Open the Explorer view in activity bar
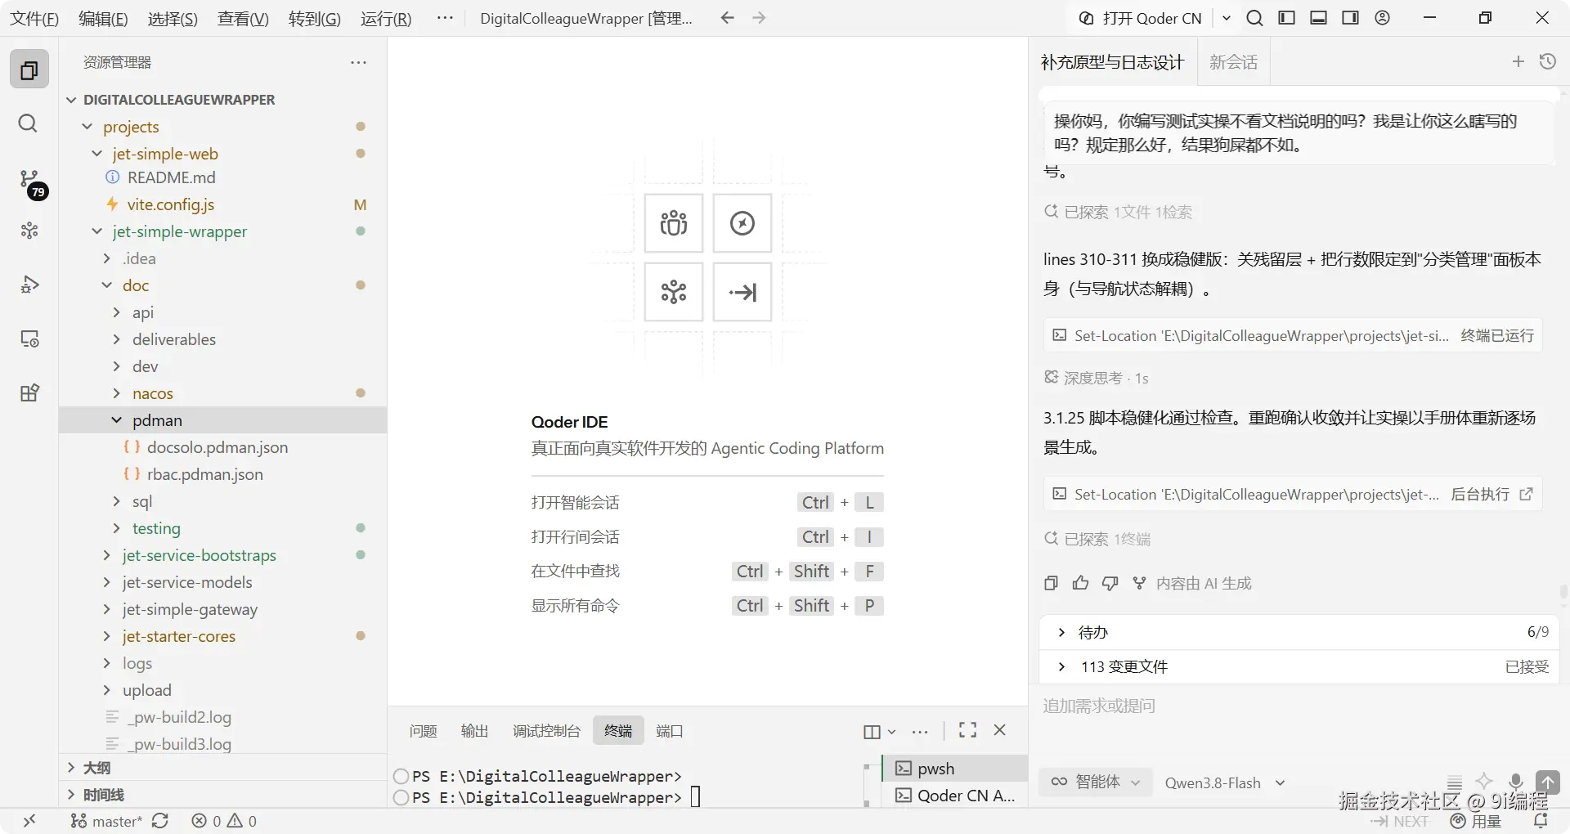Screen dimensions: 1570x834 pyautogui.click(x=29, y=69)
